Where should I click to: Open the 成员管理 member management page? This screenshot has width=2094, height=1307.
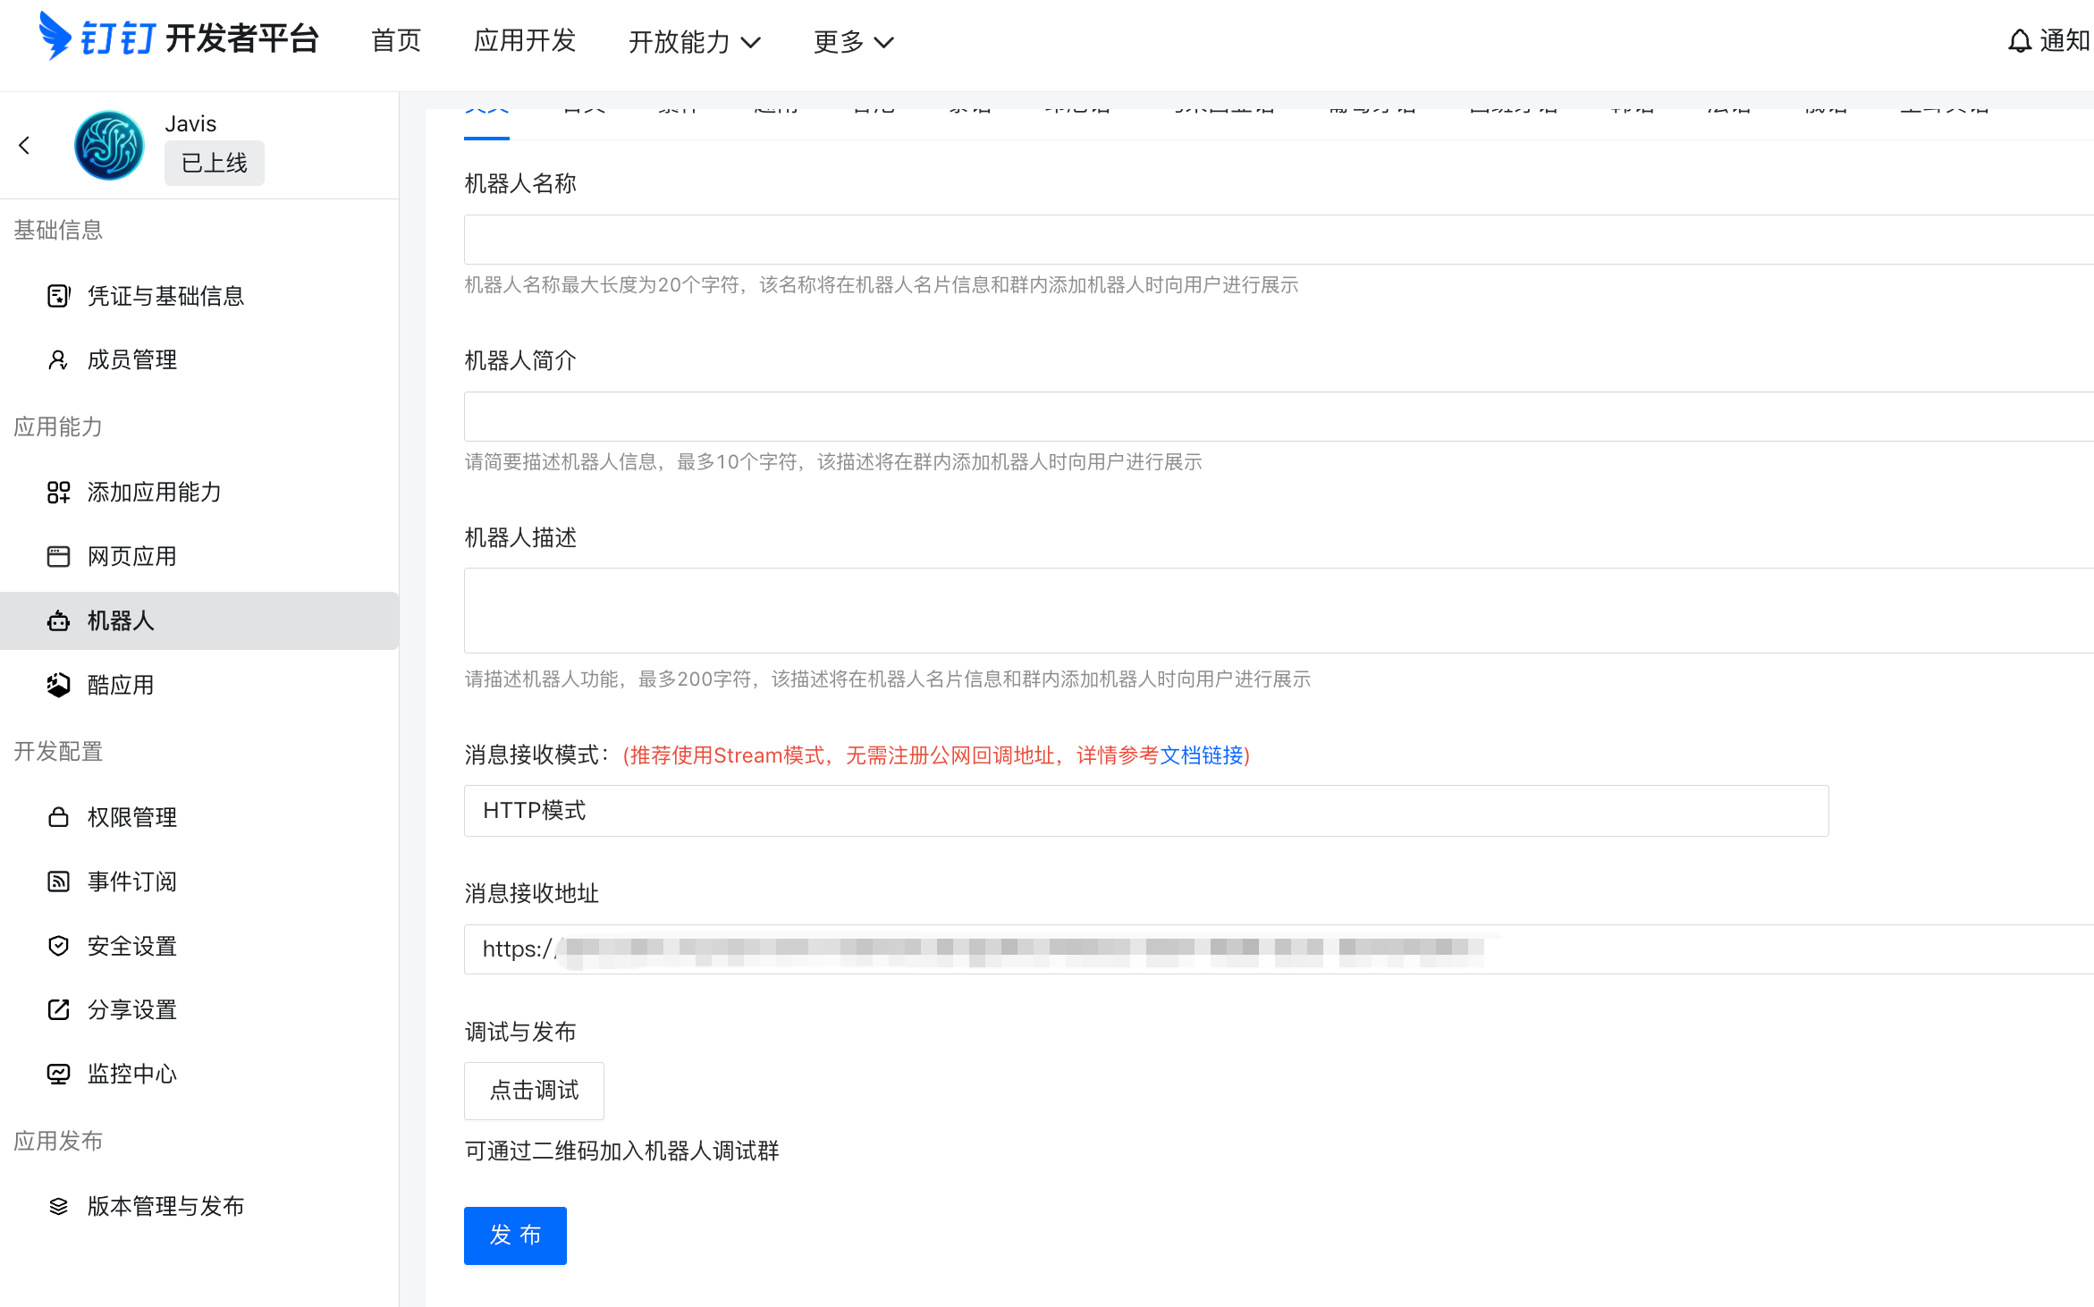point(131,359)
